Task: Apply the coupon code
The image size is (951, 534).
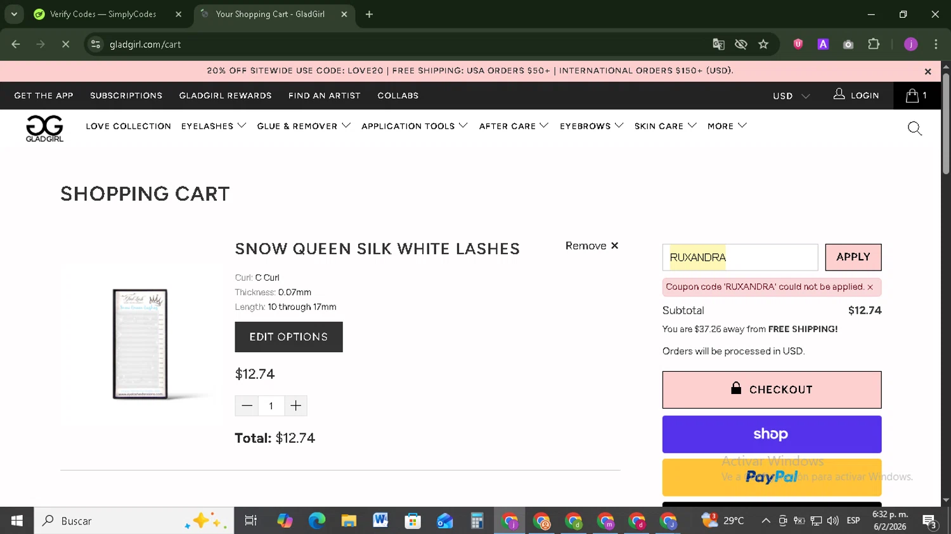Action: point(853,257)
